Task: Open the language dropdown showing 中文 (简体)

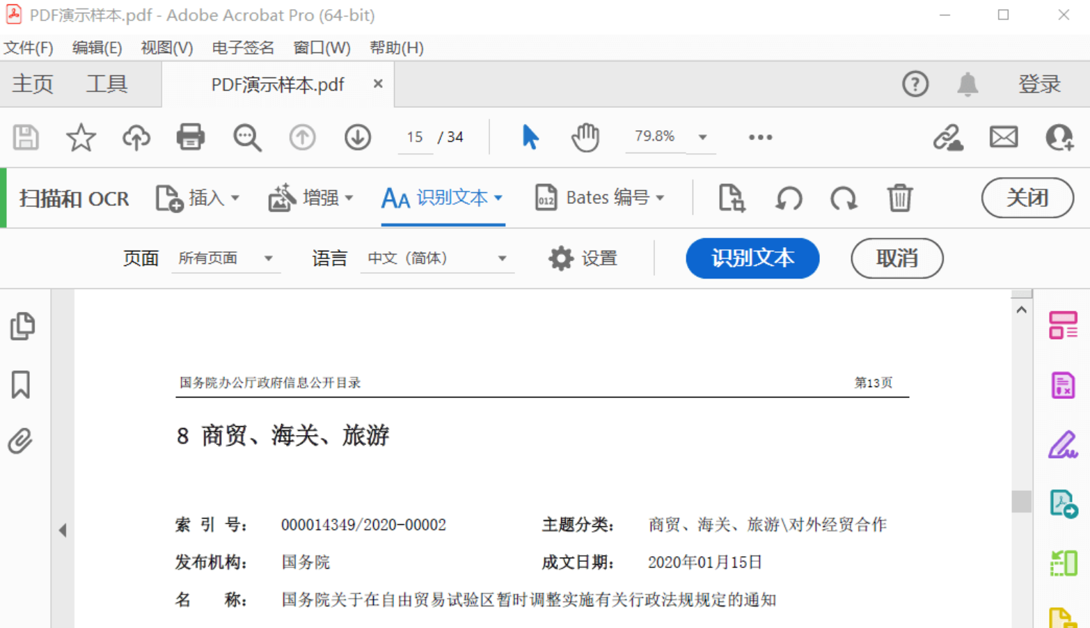Action: pos(437,258)
